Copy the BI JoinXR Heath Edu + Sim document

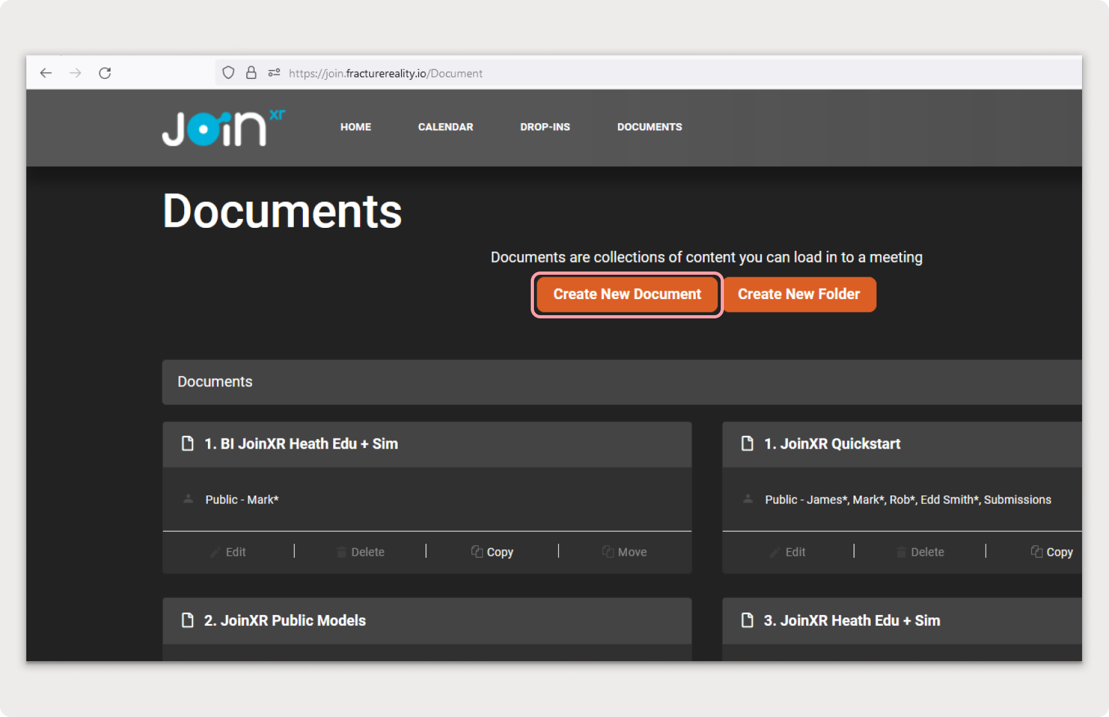click(x=492, y=552)
